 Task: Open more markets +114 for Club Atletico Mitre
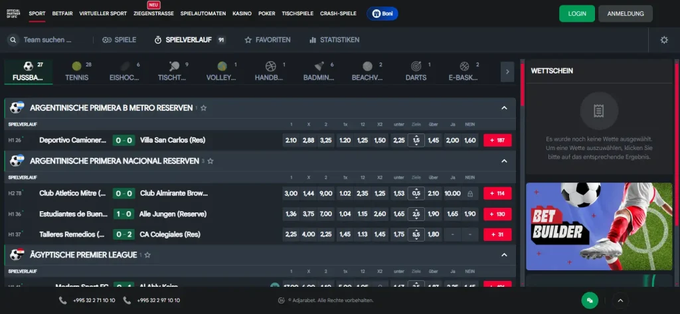(497, 193)
